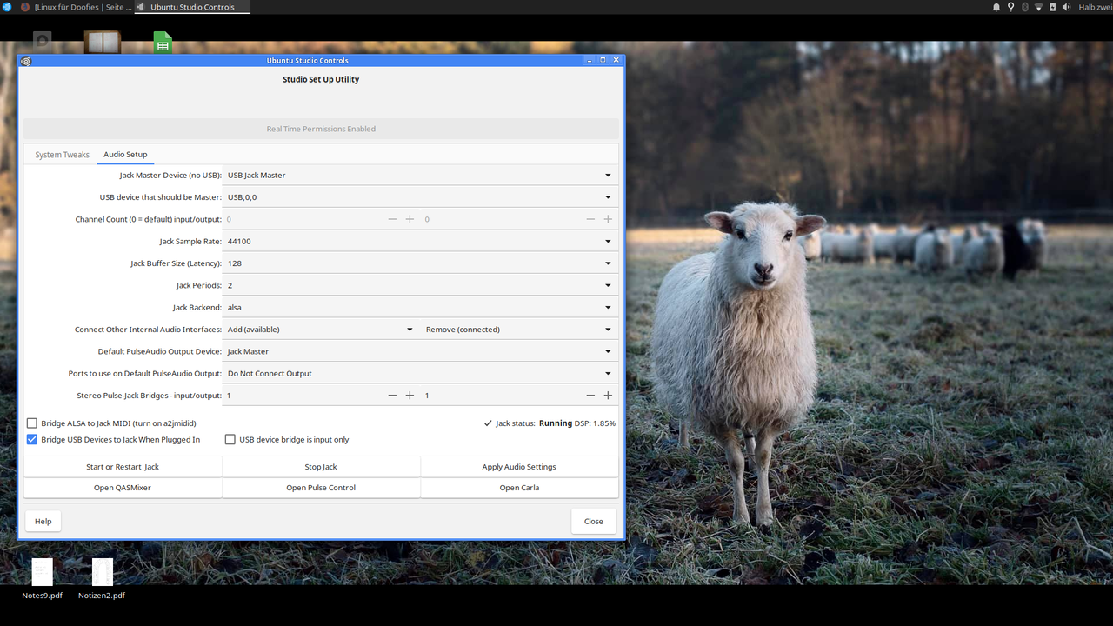1113x626 pixels.
Task: Open the volume speaker icon
Action: pyautogui.click(x=1065, y=7)
